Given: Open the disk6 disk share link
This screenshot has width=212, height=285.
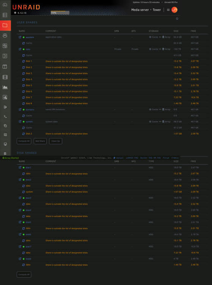Looking at the screenshot, I should tap(28, 234).
